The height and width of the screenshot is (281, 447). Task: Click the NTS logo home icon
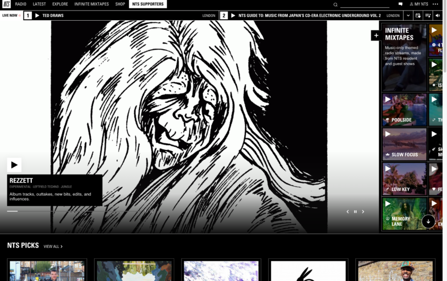point(6,4)
